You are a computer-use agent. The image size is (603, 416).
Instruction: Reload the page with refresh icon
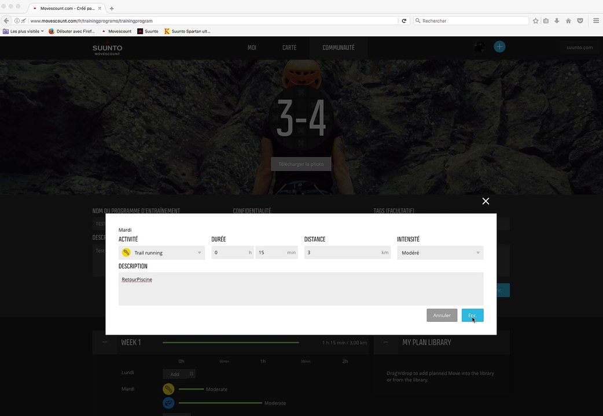[404, 21]
